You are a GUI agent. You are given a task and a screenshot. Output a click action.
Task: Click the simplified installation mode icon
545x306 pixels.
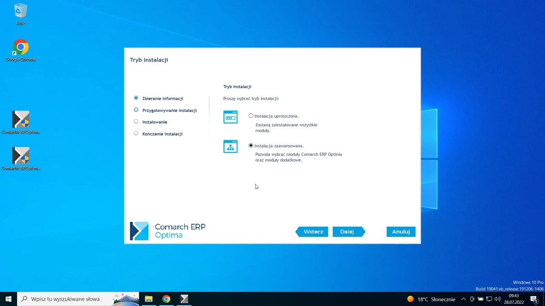[x=230, y=117]
